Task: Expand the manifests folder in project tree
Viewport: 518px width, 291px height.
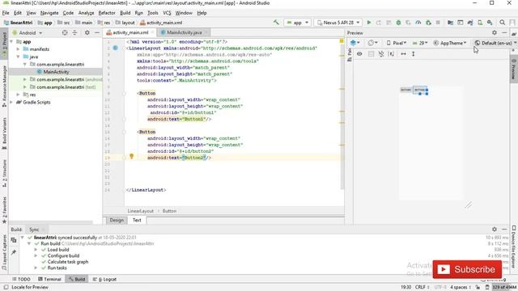Action: (18, 49)
